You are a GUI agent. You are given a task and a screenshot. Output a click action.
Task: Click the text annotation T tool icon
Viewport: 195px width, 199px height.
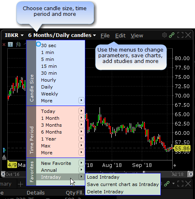10,44
